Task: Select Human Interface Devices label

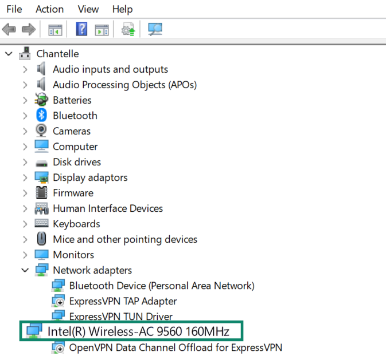Action: coord(108,208)
